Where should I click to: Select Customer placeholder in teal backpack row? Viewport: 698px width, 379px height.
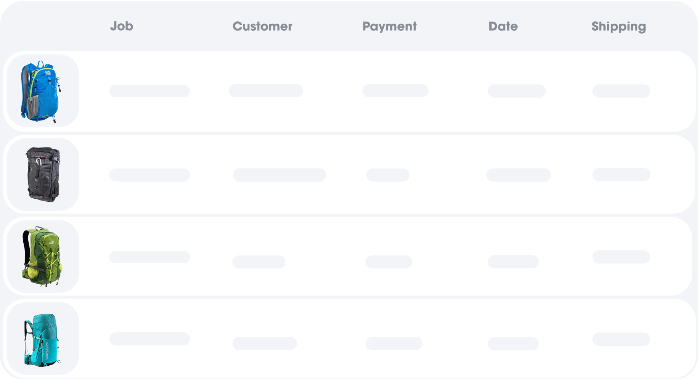tap(265, 344)
